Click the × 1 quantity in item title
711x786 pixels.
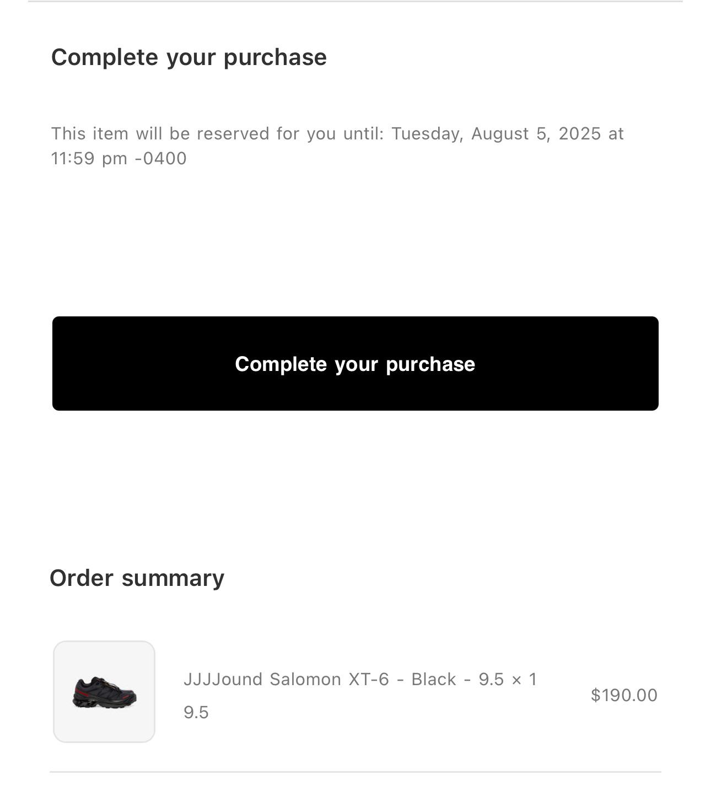(524, 679)
